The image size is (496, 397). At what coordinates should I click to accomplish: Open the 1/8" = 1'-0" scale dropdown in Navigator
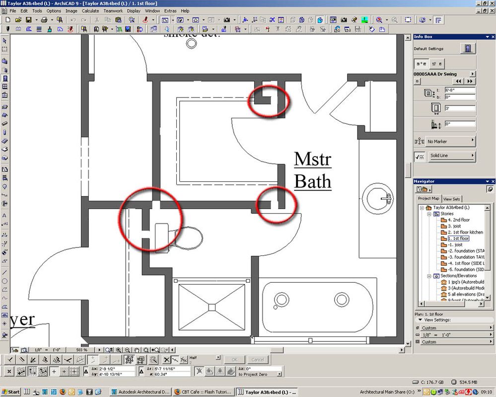point(457,334)
